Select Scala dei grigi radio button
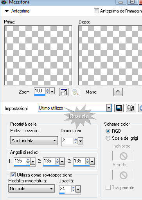Image resolution: width=142 pixels, height=200 pixels. click(108, 138)
